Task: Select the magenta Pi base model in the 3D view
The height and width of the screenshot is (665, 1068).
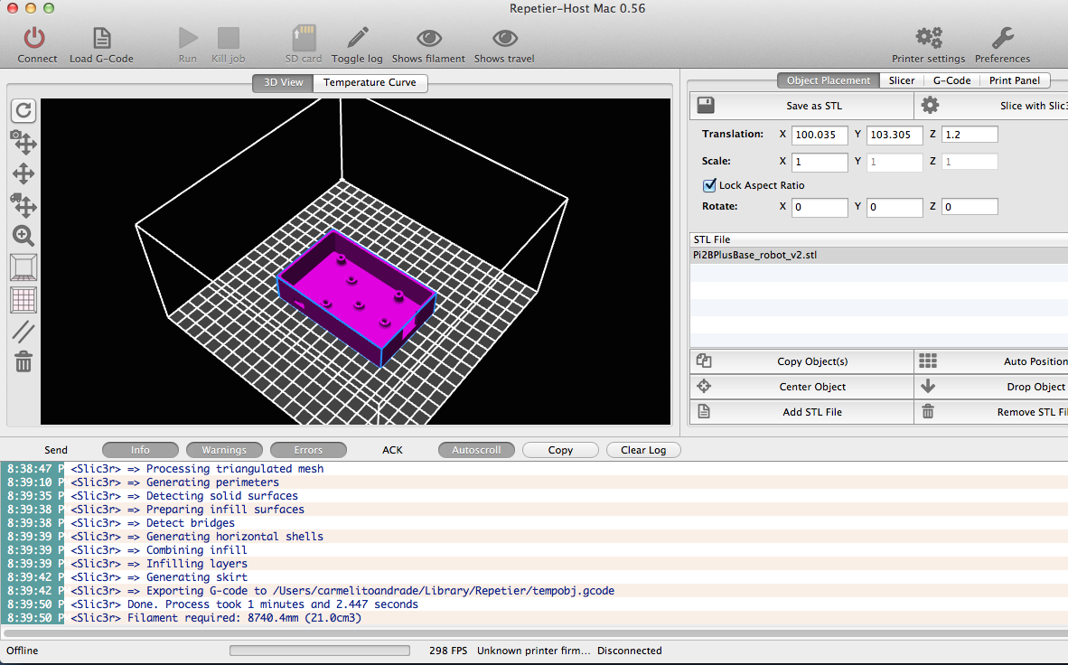Action: click(357, 297)
